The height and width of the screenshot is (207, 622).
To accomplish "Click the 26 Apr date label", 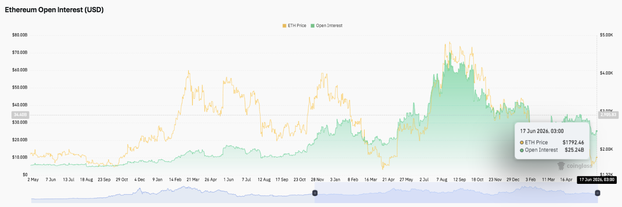I will 210,179.
